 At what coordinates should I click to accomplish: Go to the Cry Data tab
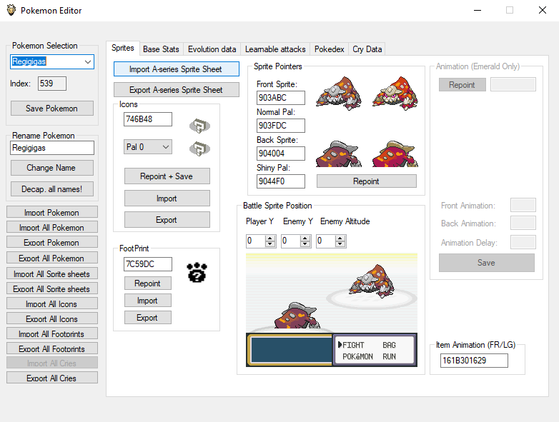coord(367,49)
